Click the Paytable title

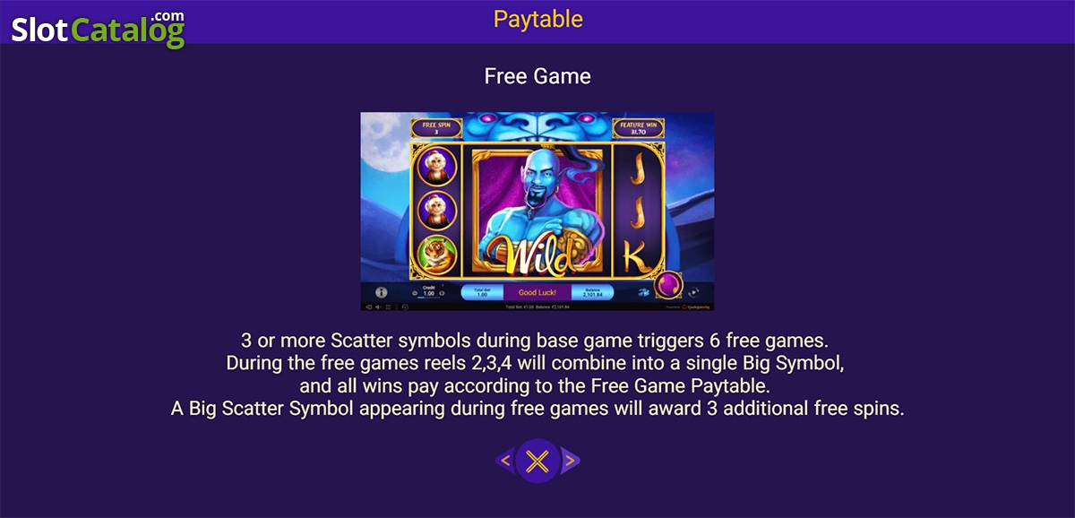point(537,19)
